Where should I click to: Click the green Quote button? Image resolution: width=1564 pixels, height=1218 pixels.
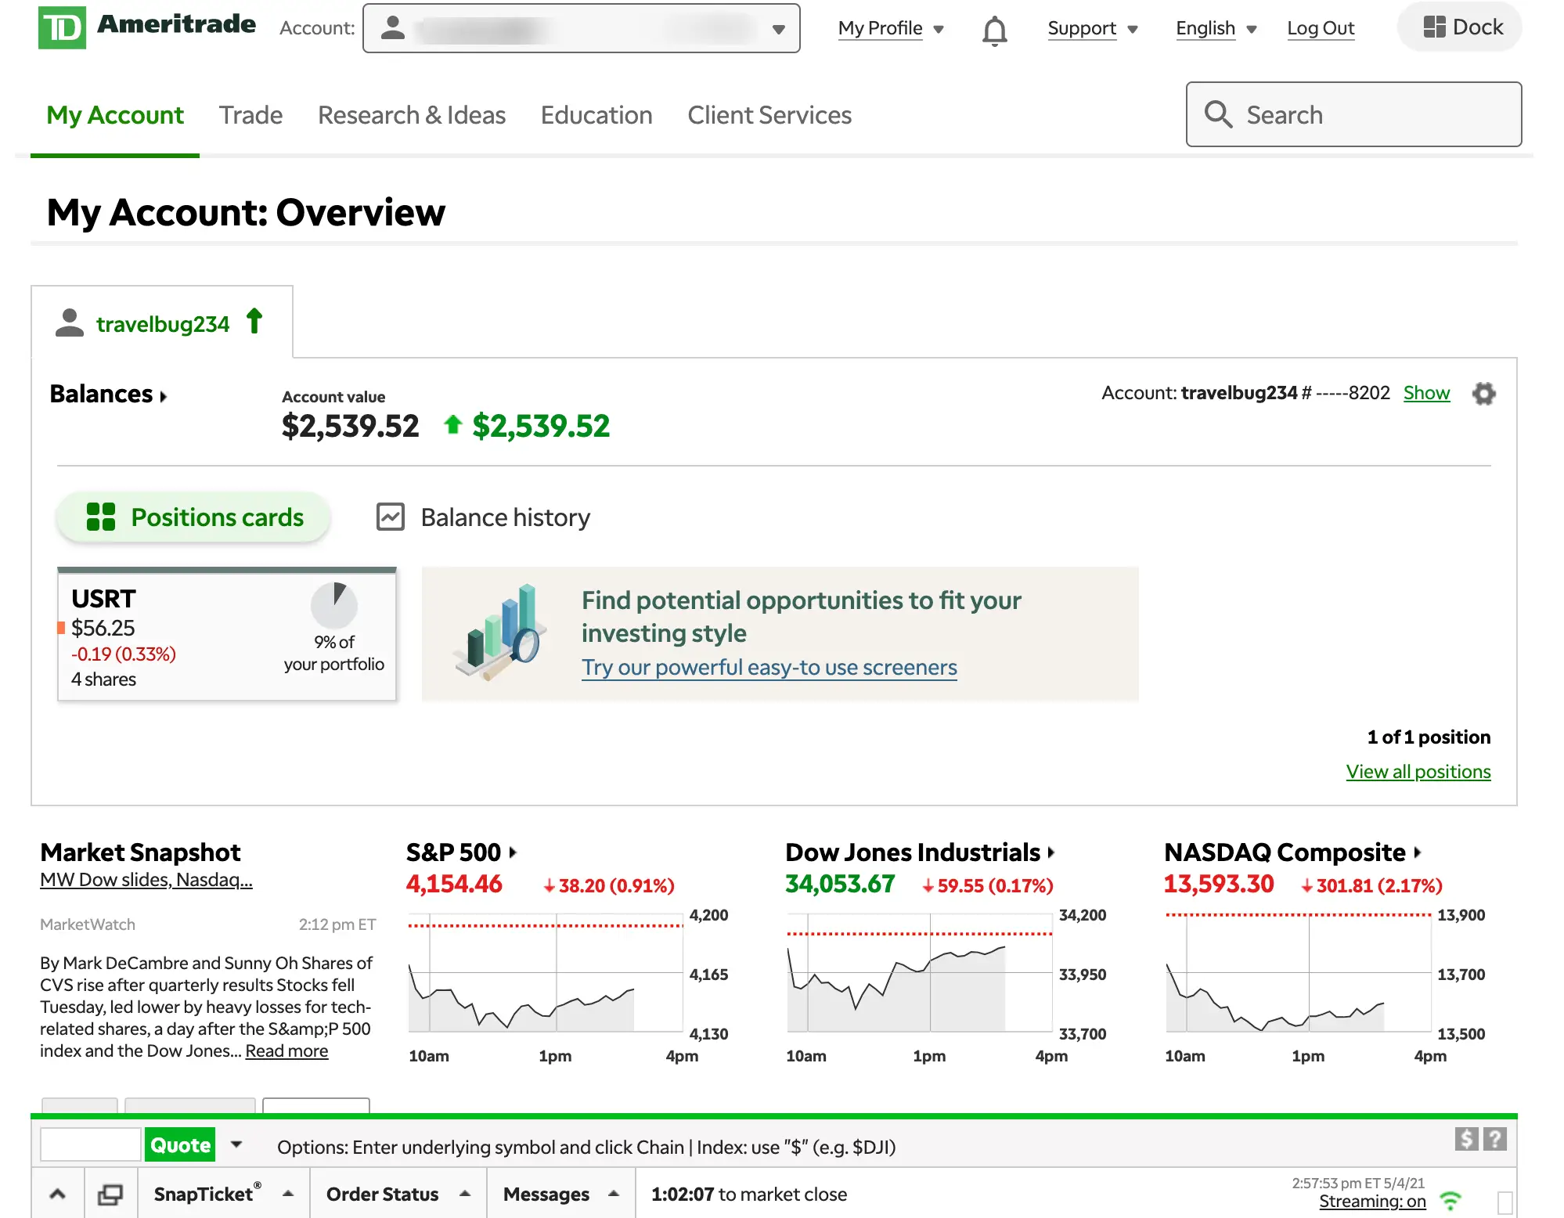coord(180,1145)
